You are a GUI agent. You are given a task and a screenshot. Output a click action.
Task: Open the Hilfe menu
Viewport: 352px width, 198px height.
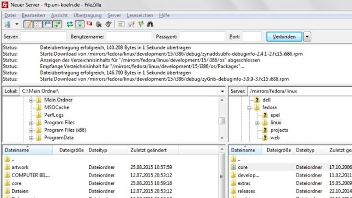click(164, 15)
